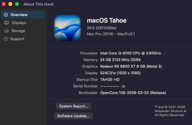This screenshot has width=192, height=125.
Task: Select the Storage tab label
Action: click(x=18, y=31)
